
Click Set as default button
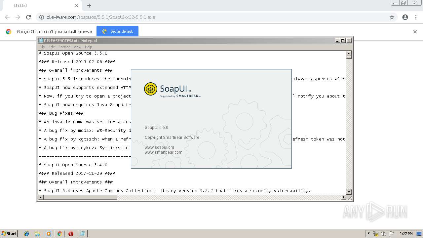pos(117,31)
